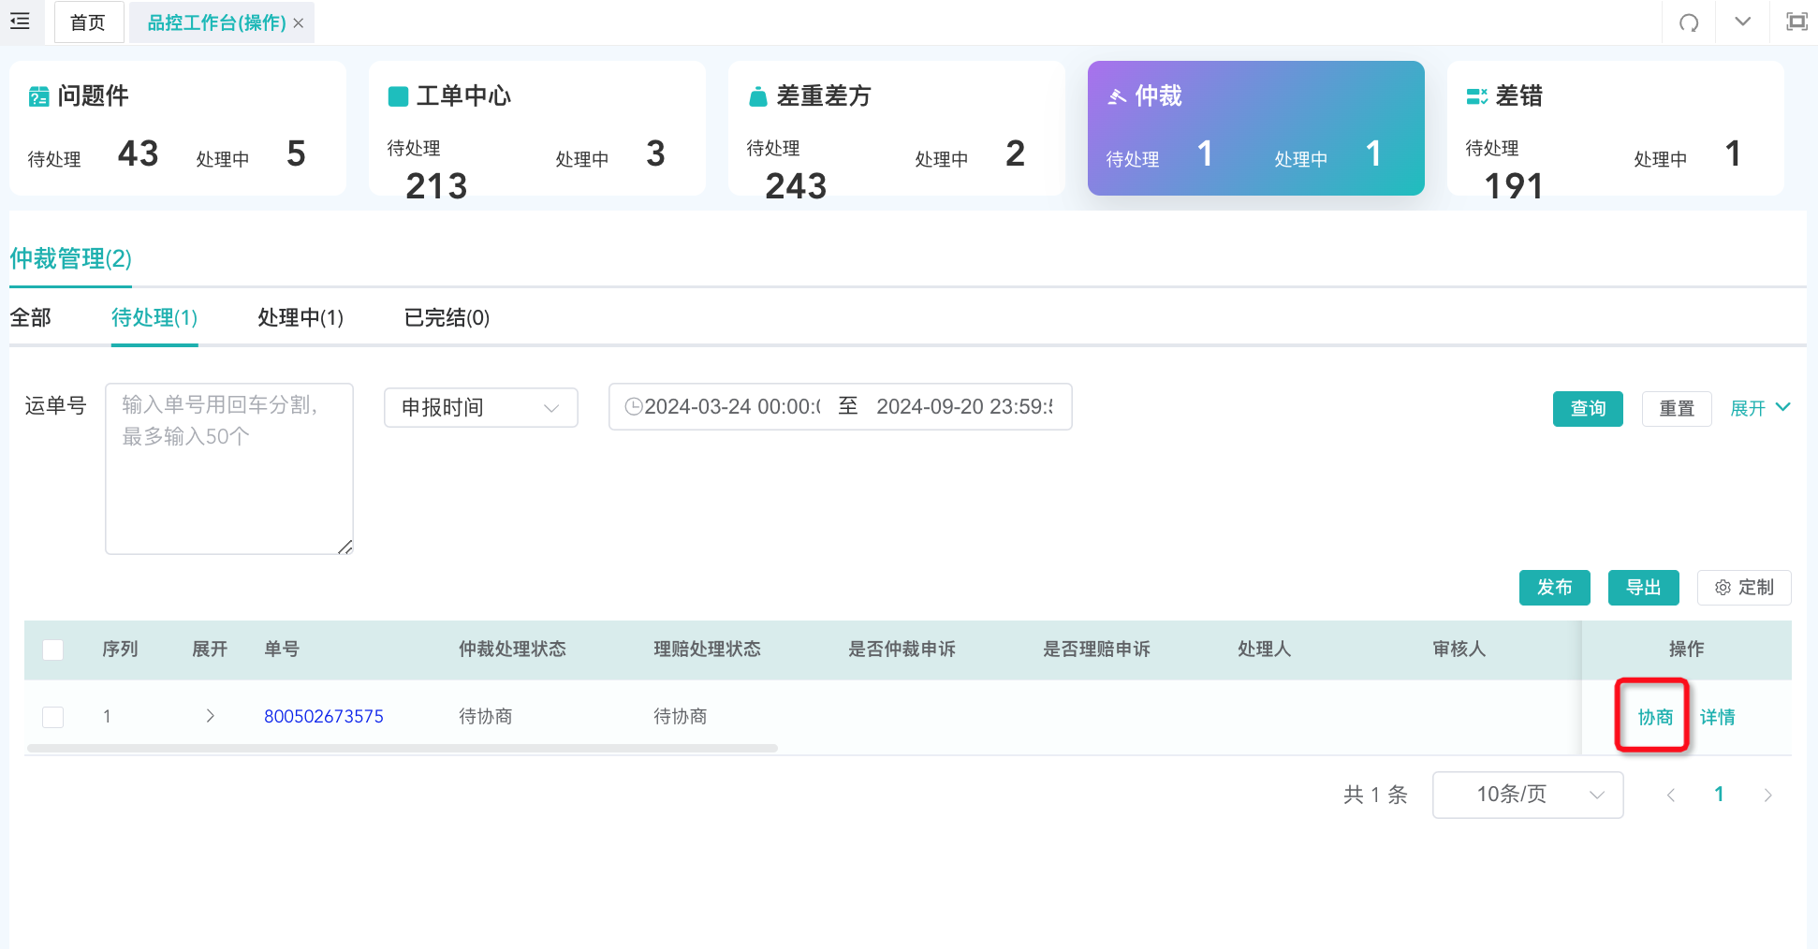Collapse the sidebar menu icon

point(20,21)
